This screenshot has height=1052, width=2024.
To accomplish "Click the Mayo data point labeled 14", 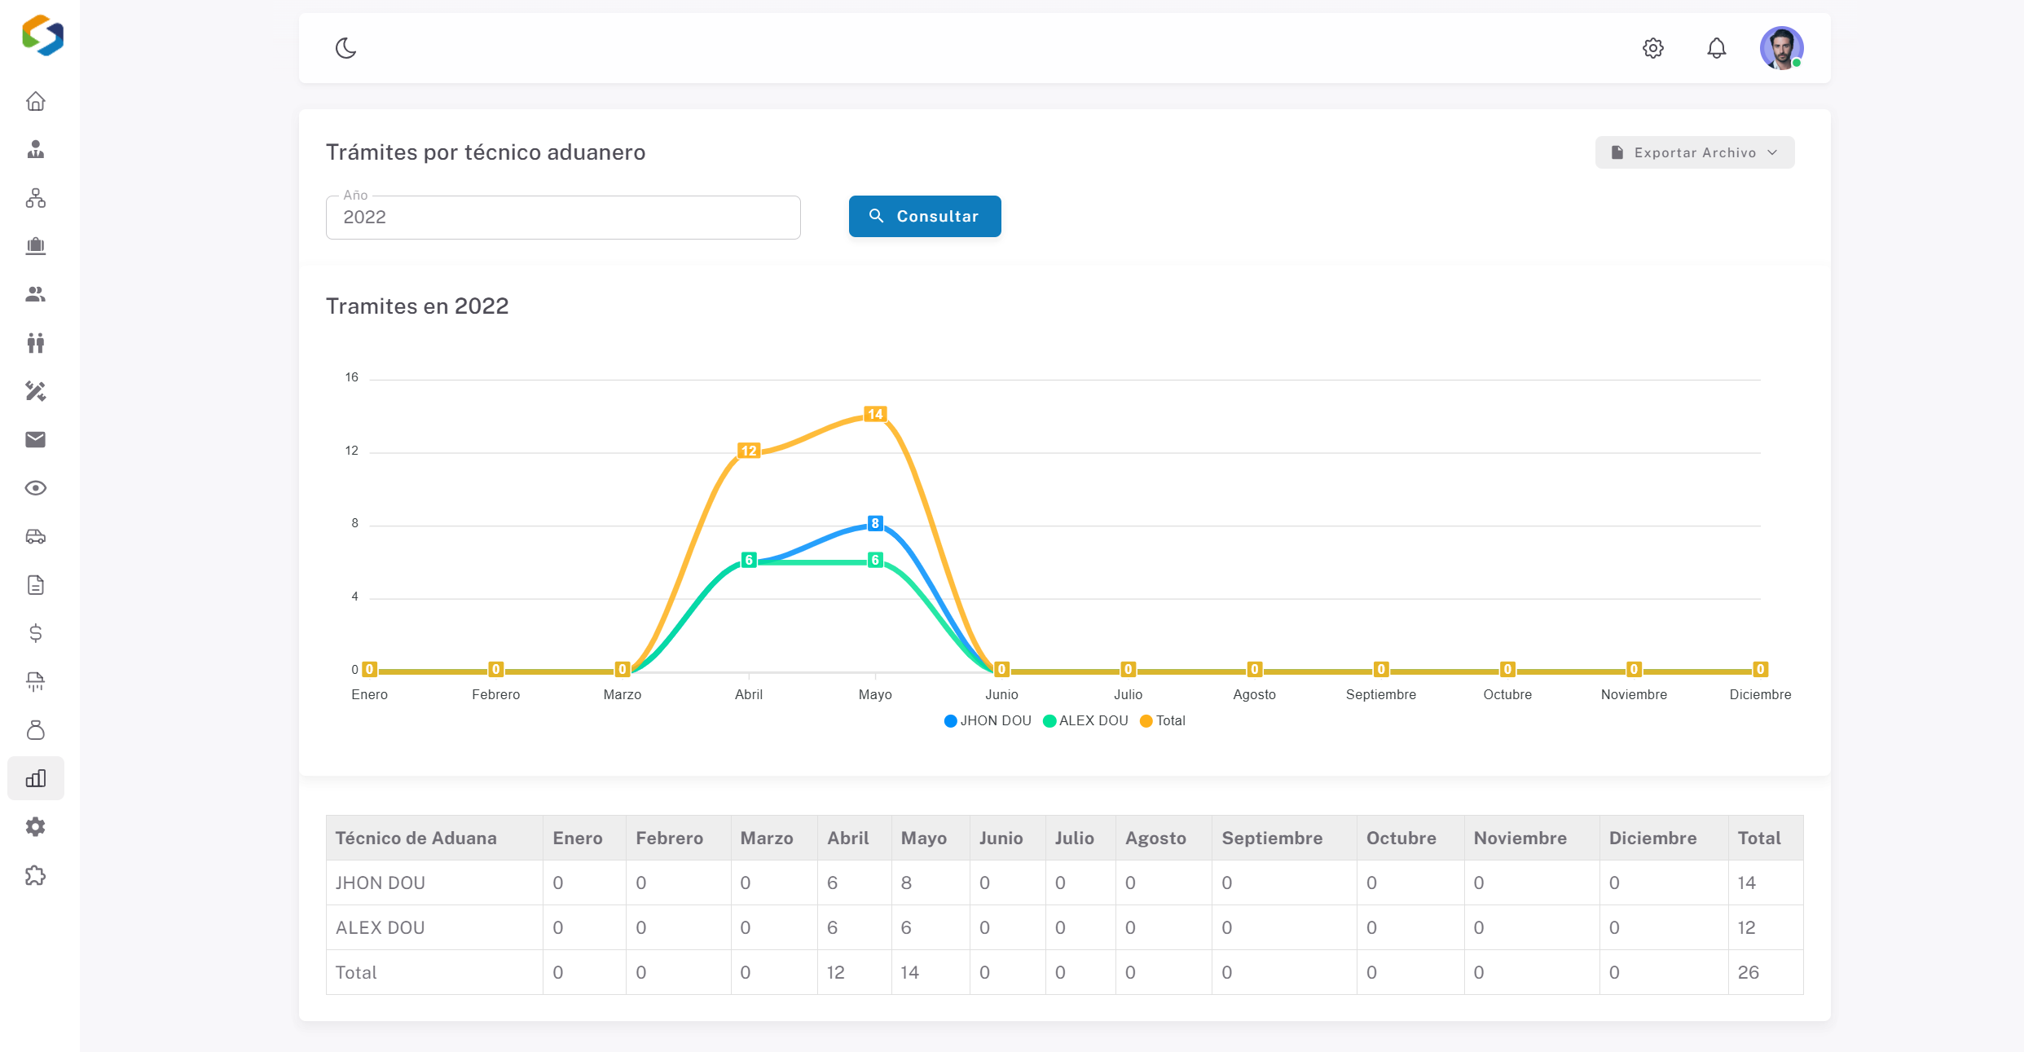I will coord(875,414).
